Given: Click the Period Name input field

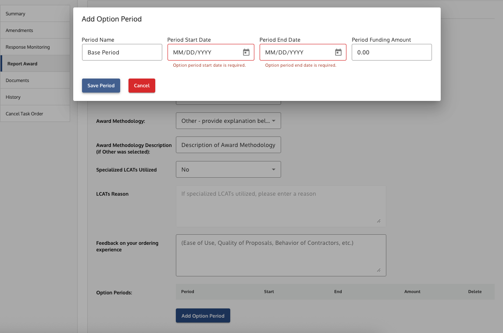Looking at the screenshot, I should (122, 52).
